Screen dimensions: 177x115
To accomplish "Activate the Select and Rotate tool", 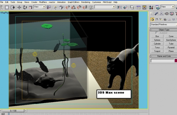I will pos(25,8).
